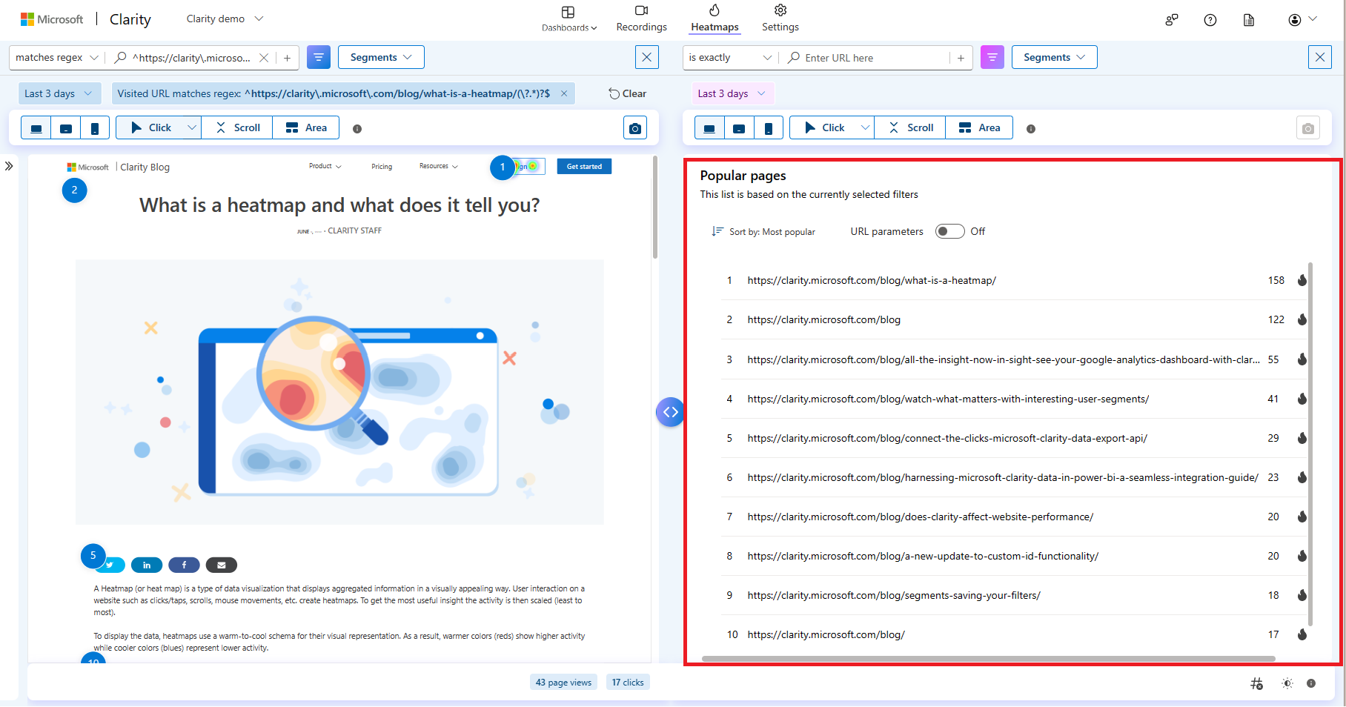The width and height of the screenshot is (1346, 707).
Task: Click the share/people icon in top bar
Action: (x=1171, y=20)
